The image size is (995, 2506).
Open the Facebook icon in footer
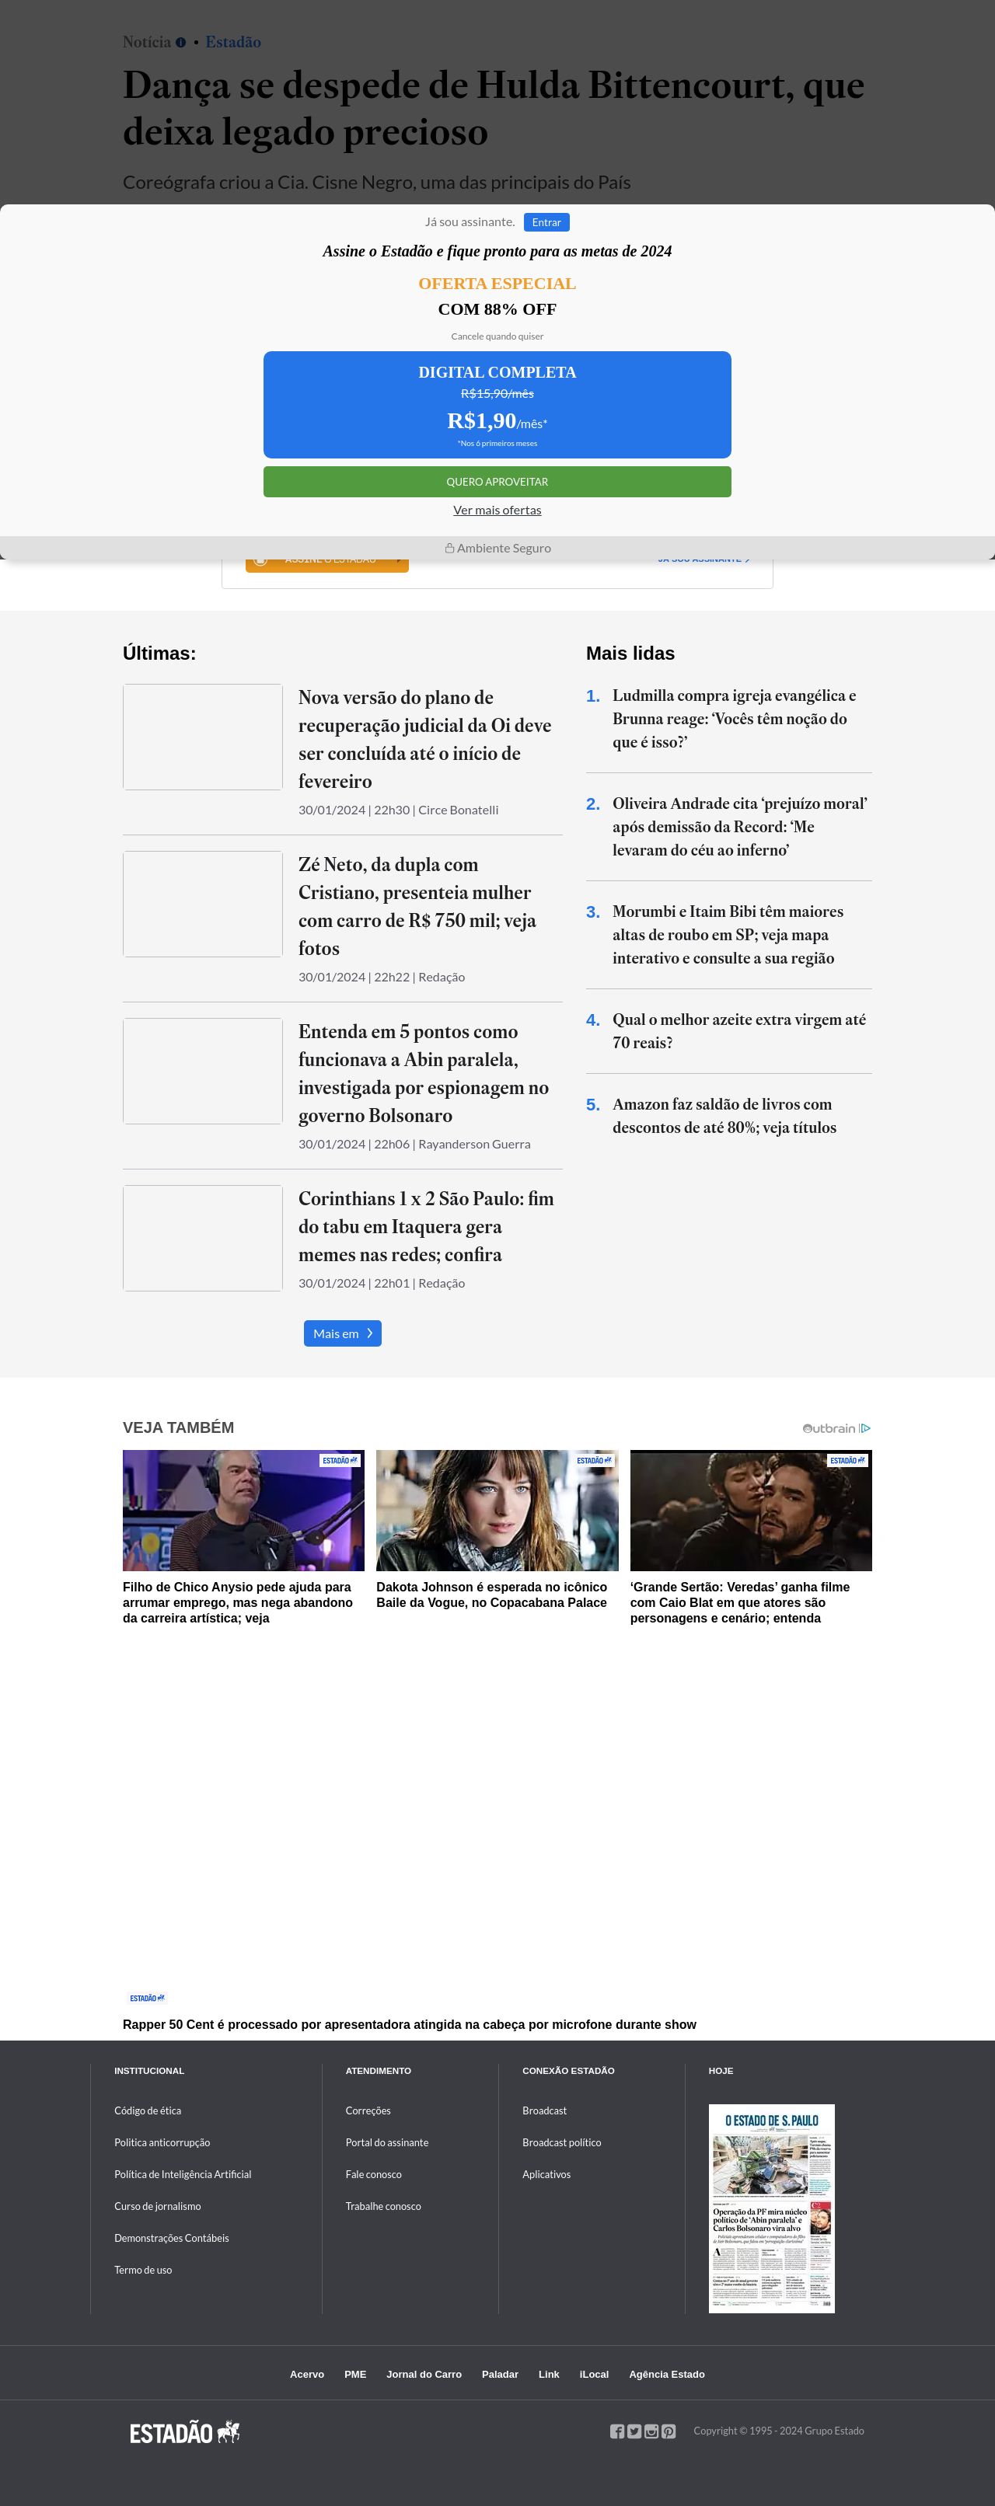pos(617,2431)
